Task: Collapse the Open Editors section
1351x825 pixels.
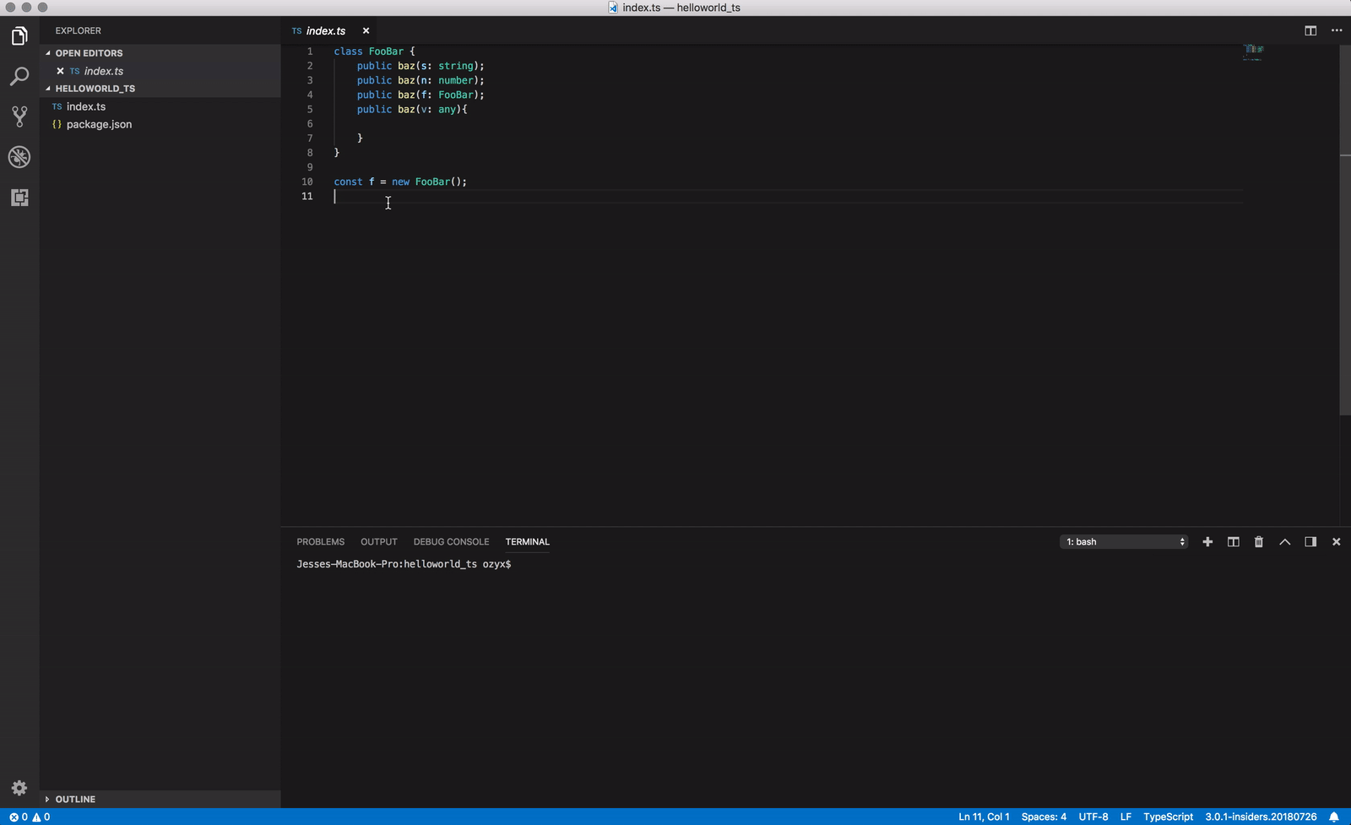Action: coord(48,53)
